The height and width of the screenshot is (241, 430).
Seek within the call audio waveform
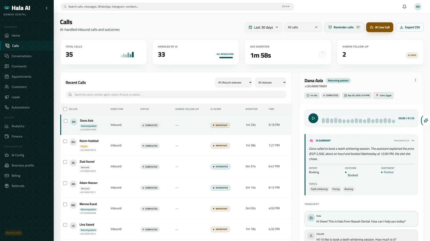click(x=359, y=121)
